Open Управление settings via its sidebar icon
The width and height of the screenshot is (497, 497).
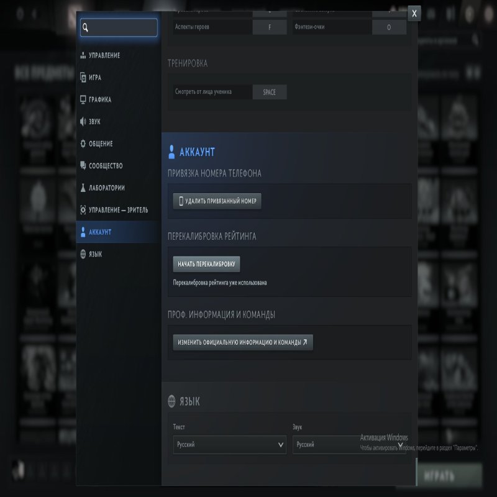83,56
